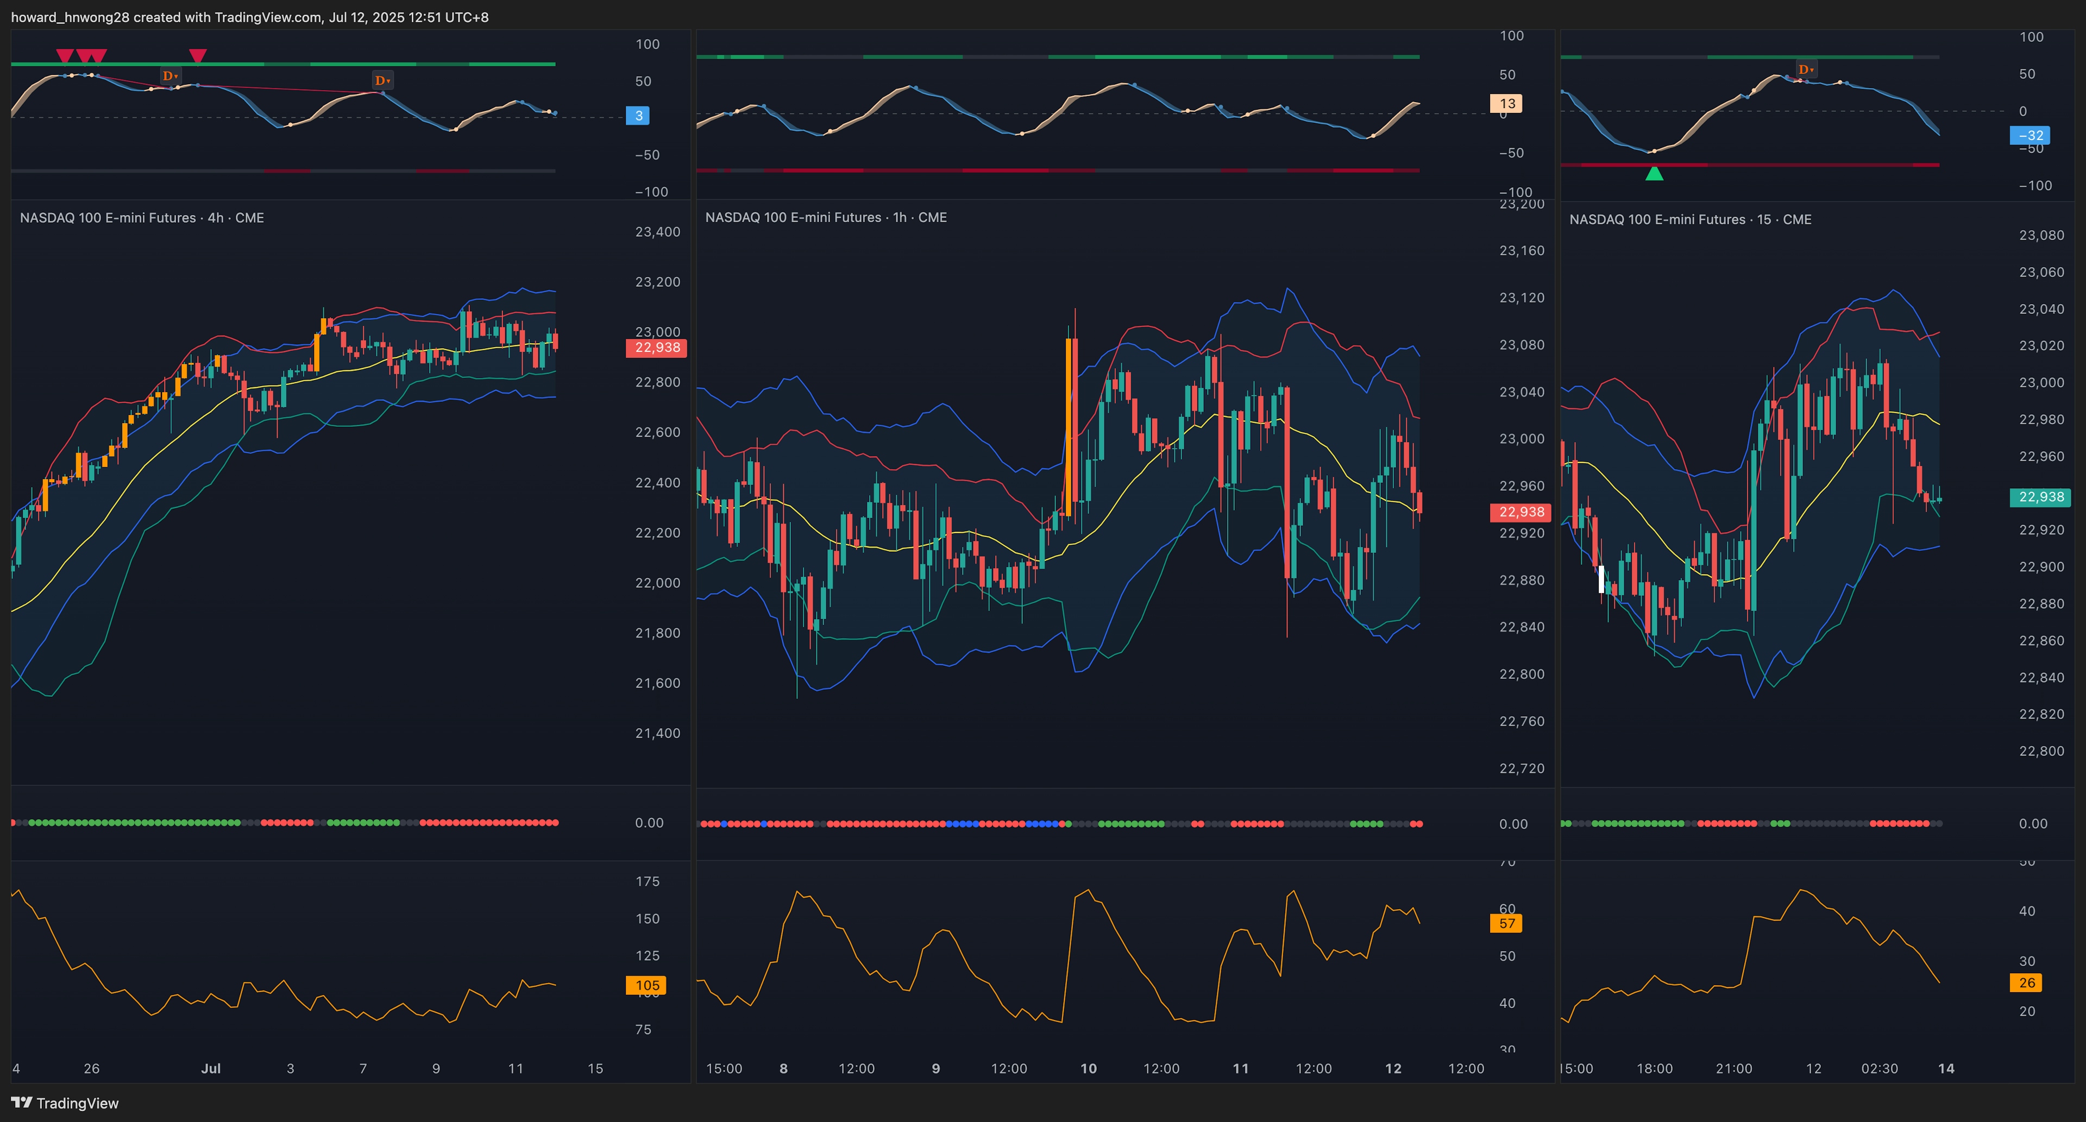The height and width of the screenshot is (1122, 2086).
Task: Click the orange D divergence marker in the 15-minute oscillator
Action: (1806, 70)
